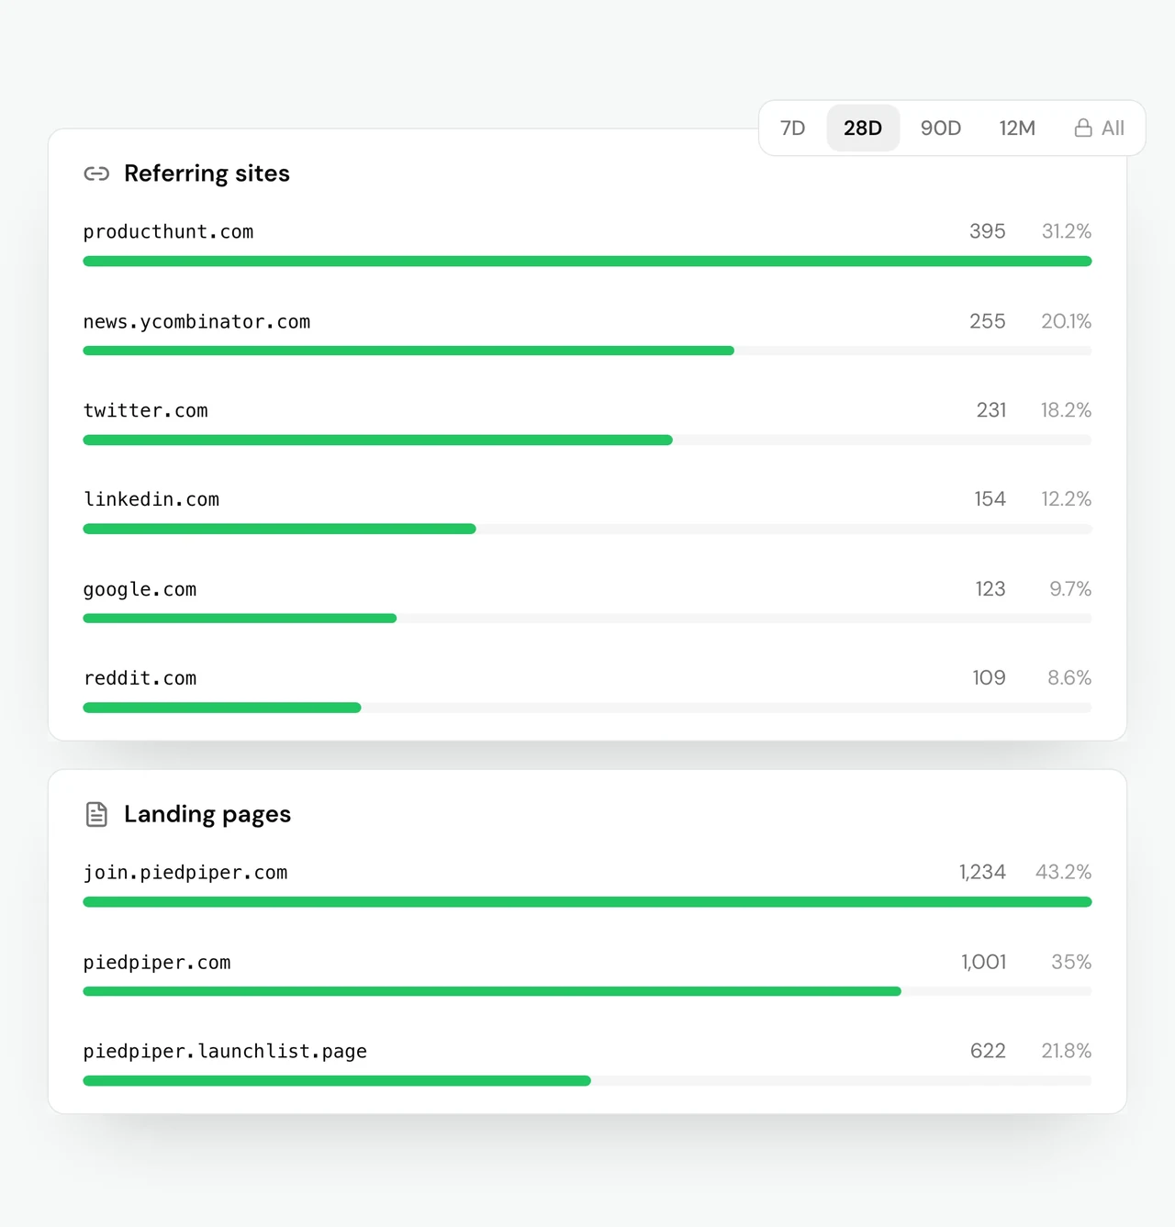Select the twitter.com referring site
This screenshot has width=1175, height=1227.
[587, 421]
